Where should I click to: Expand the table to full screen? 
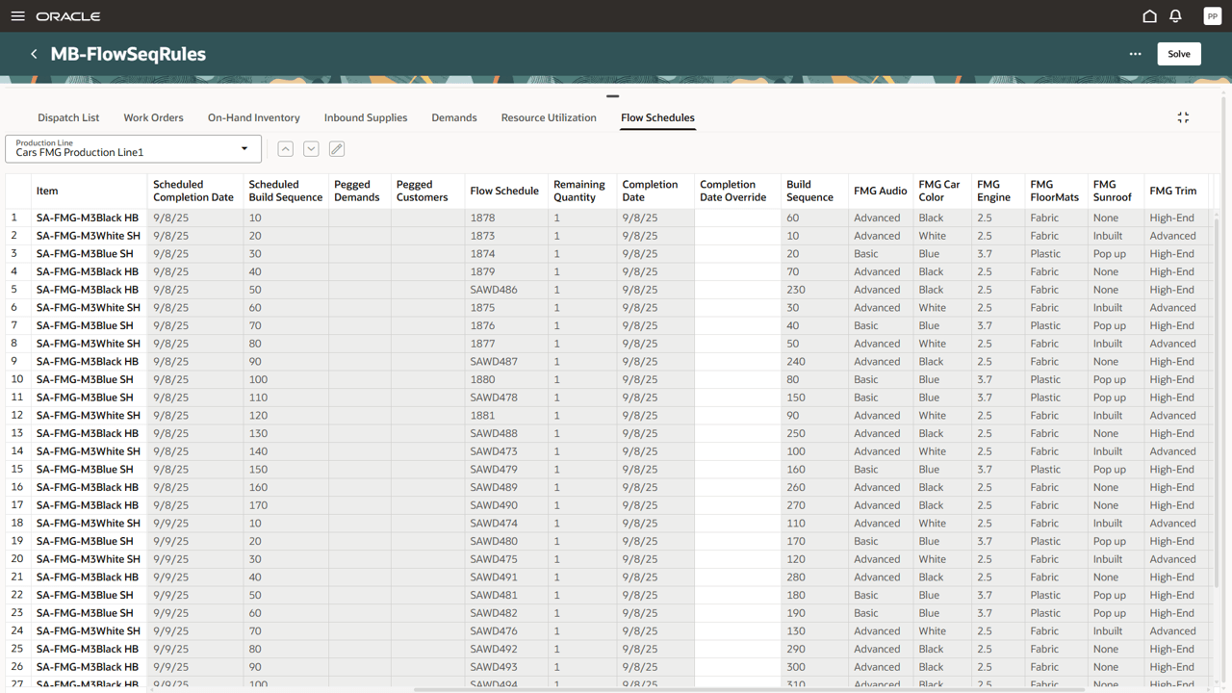pyautogui.click(x=1183, y=116)
